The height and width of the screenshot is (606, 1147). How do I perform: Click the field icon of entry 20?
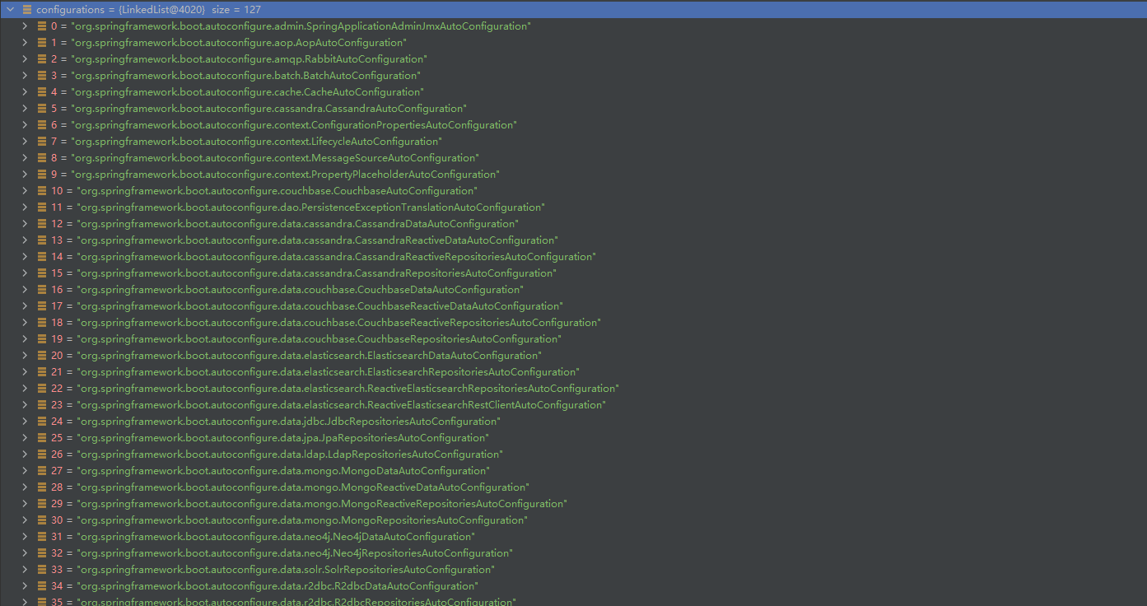point(42,356)
